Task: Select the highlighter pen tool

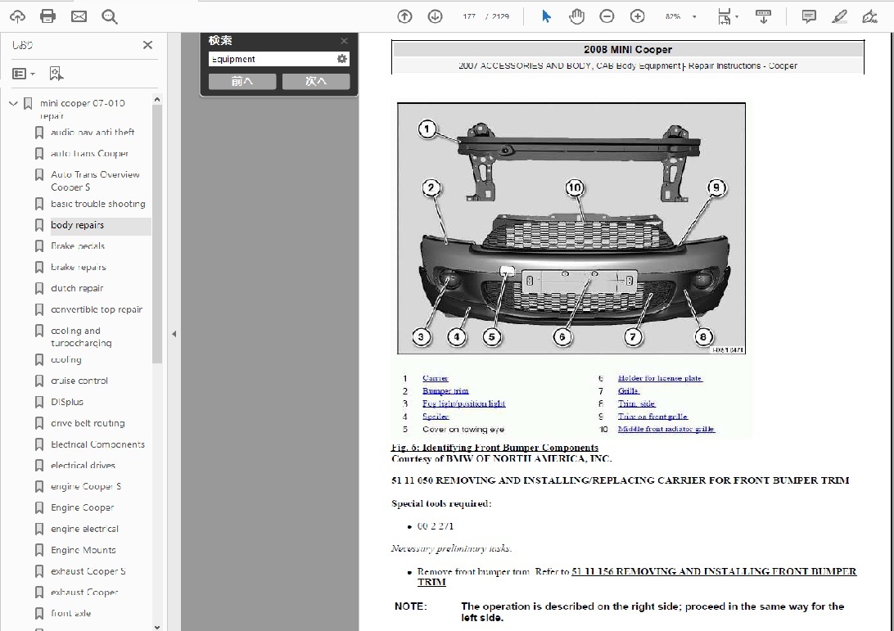Action: (839, 16)
